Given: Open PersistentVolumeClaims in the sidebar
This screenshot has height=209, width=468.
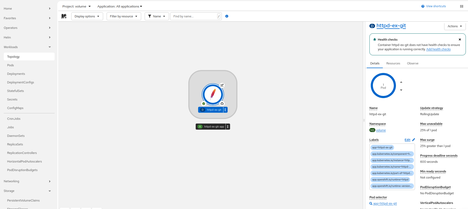Looking at the screenshot, I should 29,200.
